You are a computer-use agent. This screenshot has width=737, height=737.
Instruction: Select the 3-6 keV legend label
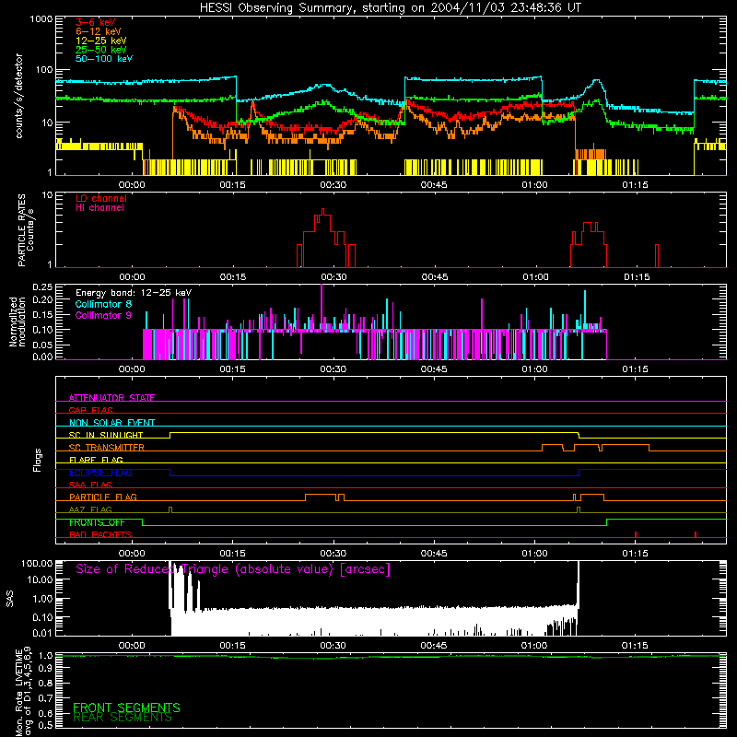(96, 22)
